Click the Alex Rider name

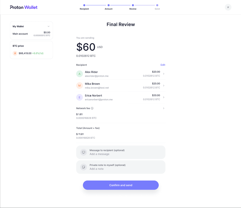[x=91, y=72]
